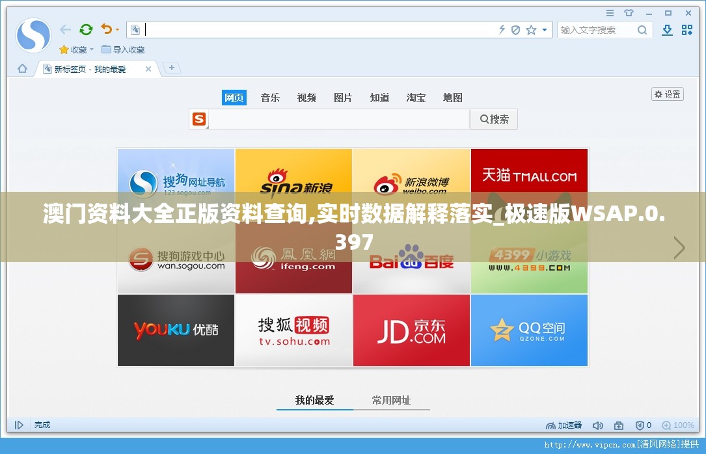
Task: Switch to 常用网址 bottom tab
Action: [x=391, y=400]
